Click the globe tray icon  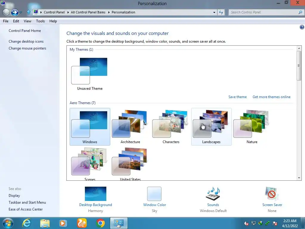pyautogui.click(x=260, y=223)
